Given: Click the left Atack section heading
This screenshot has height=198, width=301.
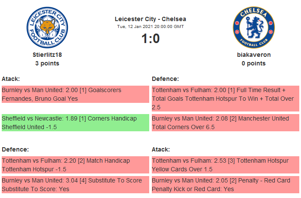Looking at the screenshot, I should 11,79.
